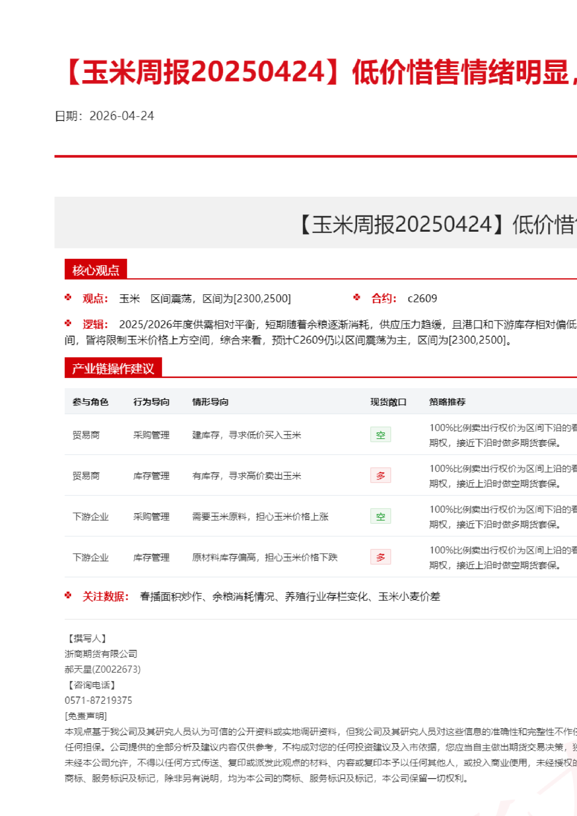This screenshot has height=816, width=577.
Task: Click the red 核心观点 section tag
Action: (x=96, y=270)
